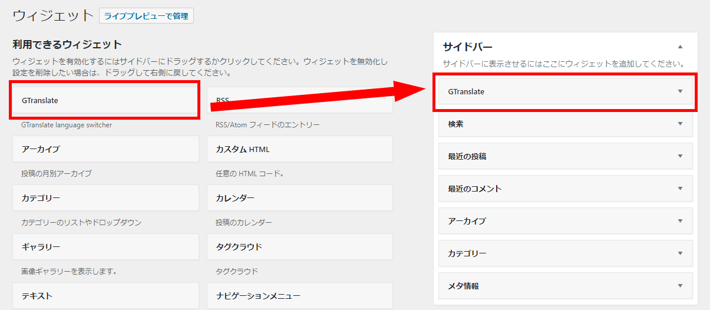710x310 pixels.
Task: Click the ライブプレビューで管理 button
Action: click(x=146, y=16)
